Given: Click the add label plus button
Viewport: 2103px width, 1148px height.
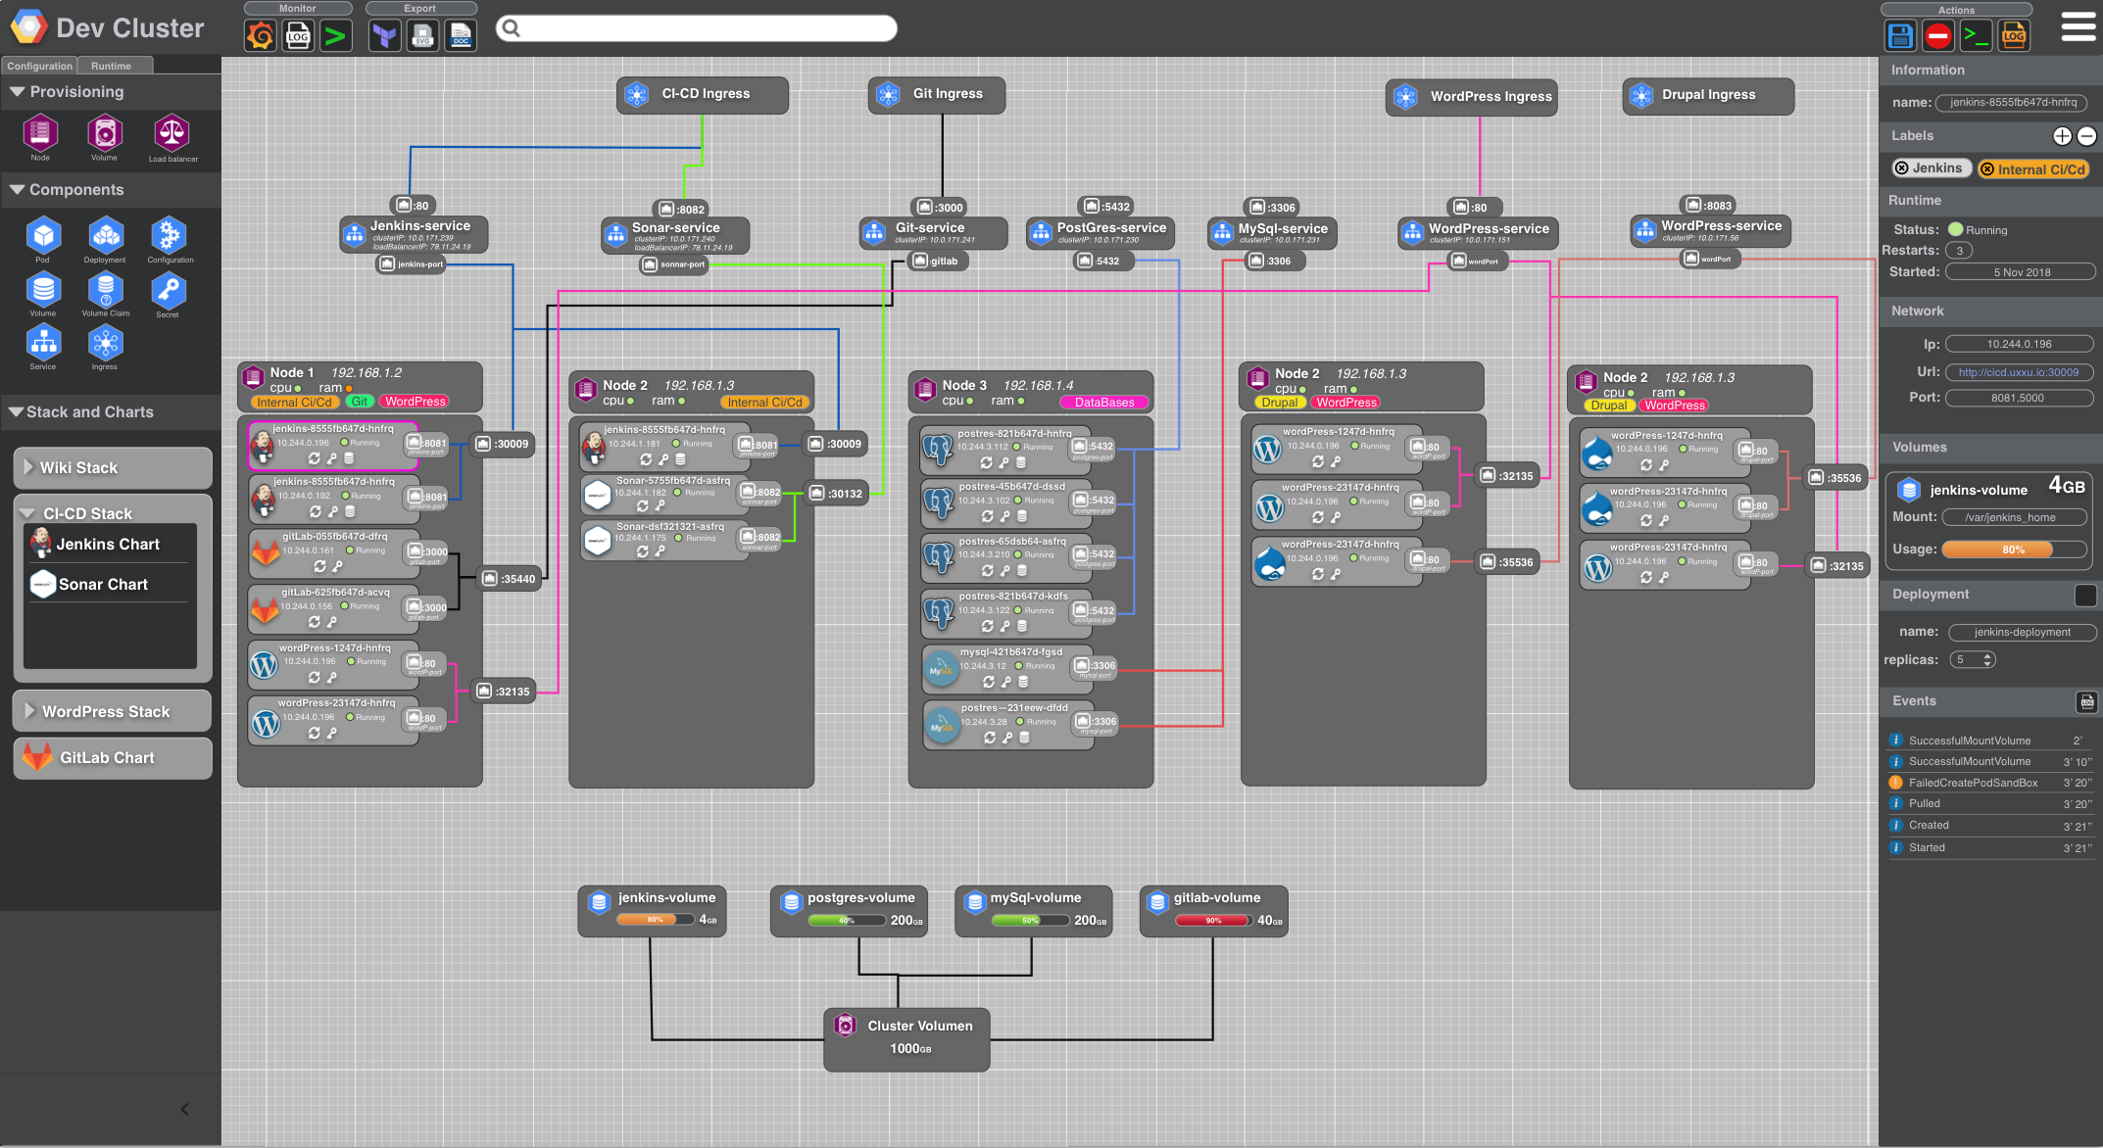Looking at the screenshot, I should pos(2062,136).
